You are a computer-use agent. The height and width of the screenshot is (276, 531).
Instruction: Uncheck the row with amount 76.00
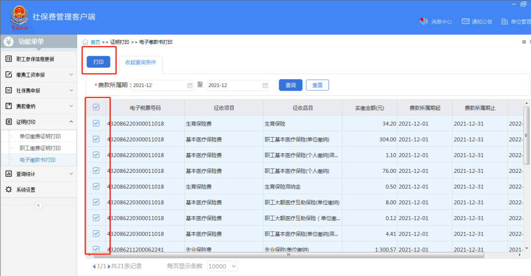click(96, 170)
